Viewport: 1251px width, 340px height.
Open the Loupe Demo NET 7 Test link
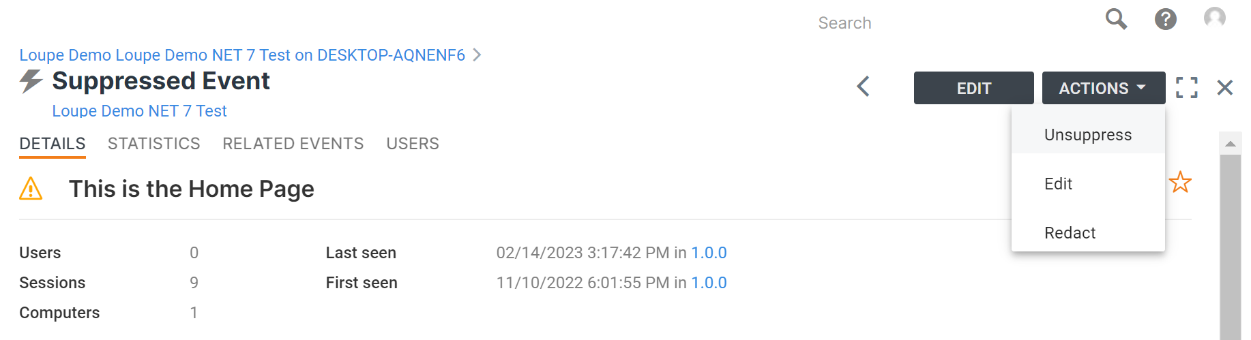139,111
